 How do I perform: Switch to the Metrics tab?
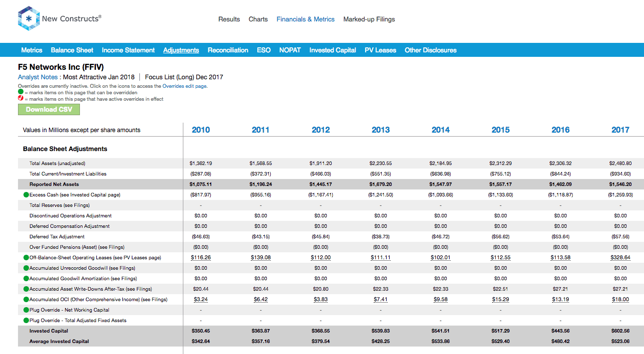[x=32, y=50]
